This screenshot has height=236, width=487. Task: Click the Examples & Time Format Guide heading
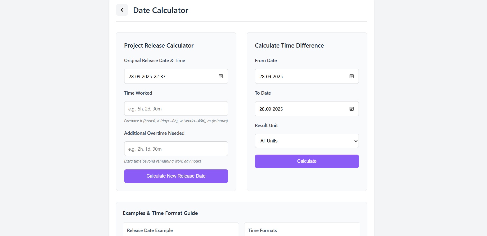160,213
